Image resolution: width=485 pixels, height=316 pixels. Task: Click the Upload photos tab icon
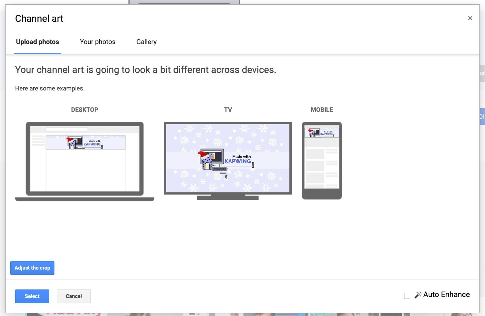click(37, 42)
